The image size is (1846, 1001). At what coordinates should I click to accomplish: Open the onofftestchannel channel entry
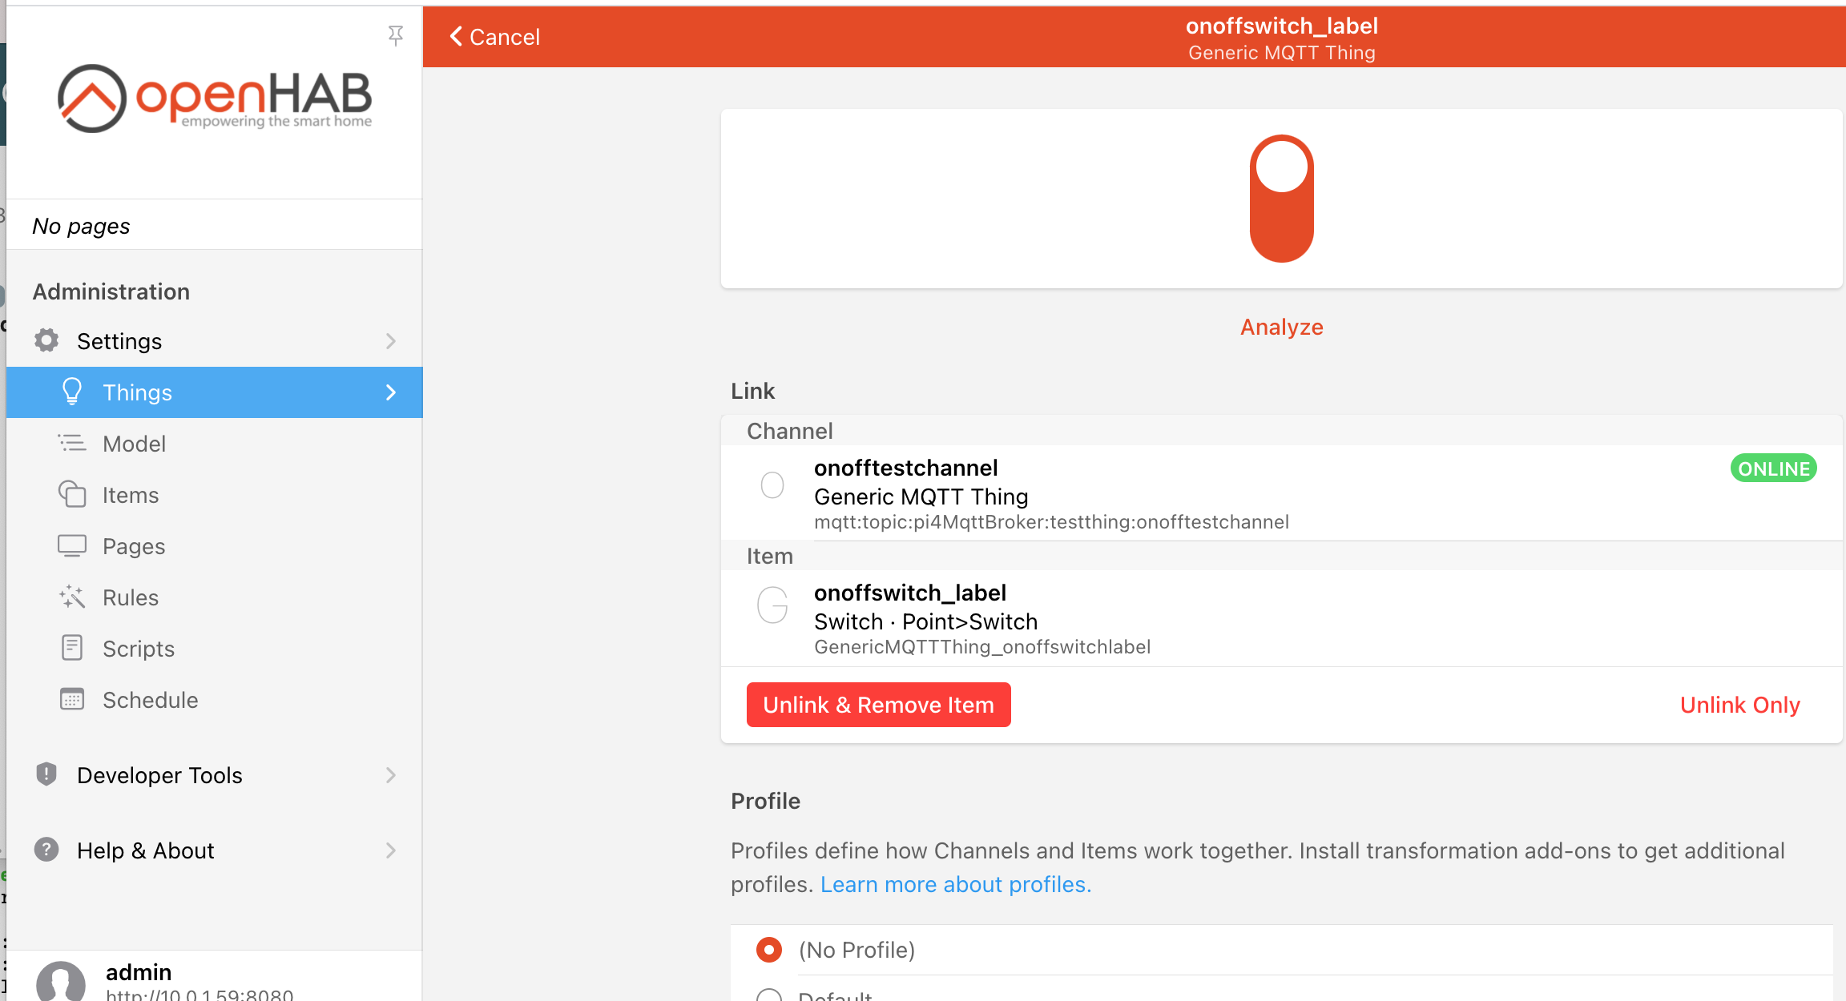coord(1051,493)
